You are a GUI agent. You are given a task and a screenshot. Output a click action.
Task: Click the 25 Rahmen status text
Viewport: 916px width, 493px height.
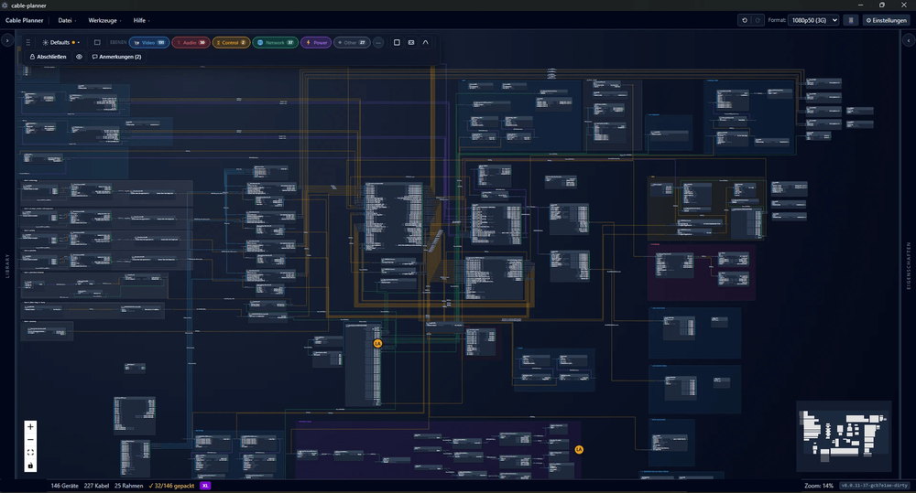(x=128, y=486)
